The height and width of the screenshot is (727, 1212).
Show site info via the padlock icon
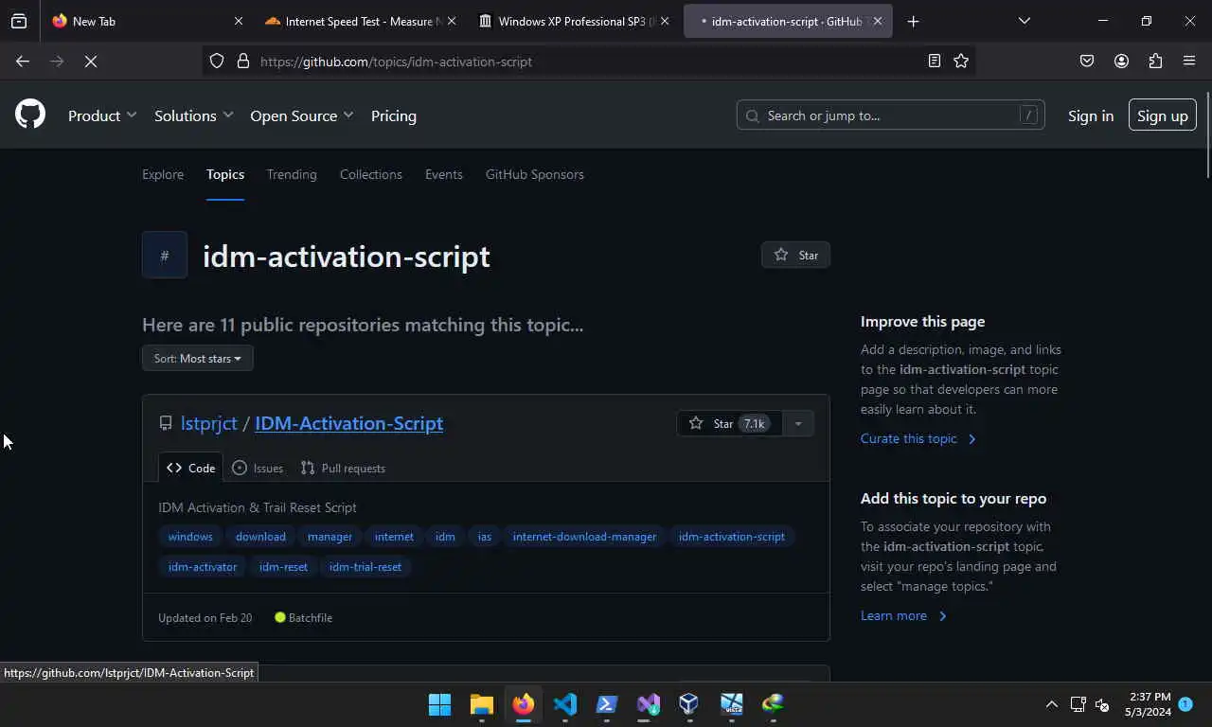pyautogui.click(x=243, y=62)
